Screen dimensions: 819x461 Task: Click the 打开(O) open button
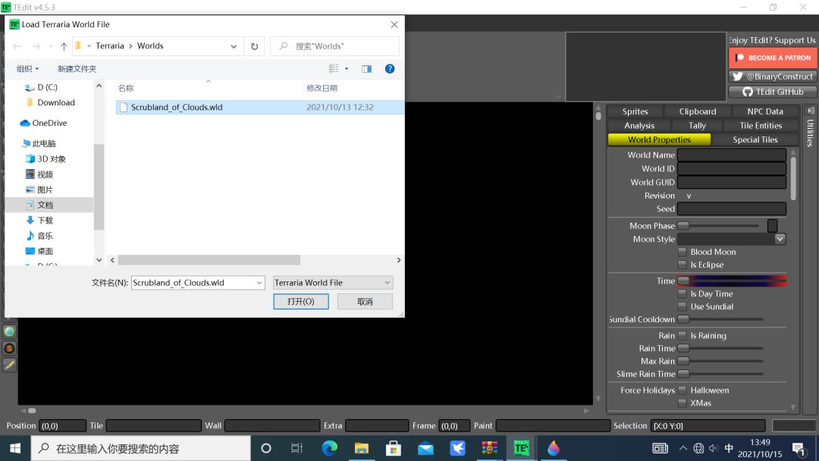point(300,301)
